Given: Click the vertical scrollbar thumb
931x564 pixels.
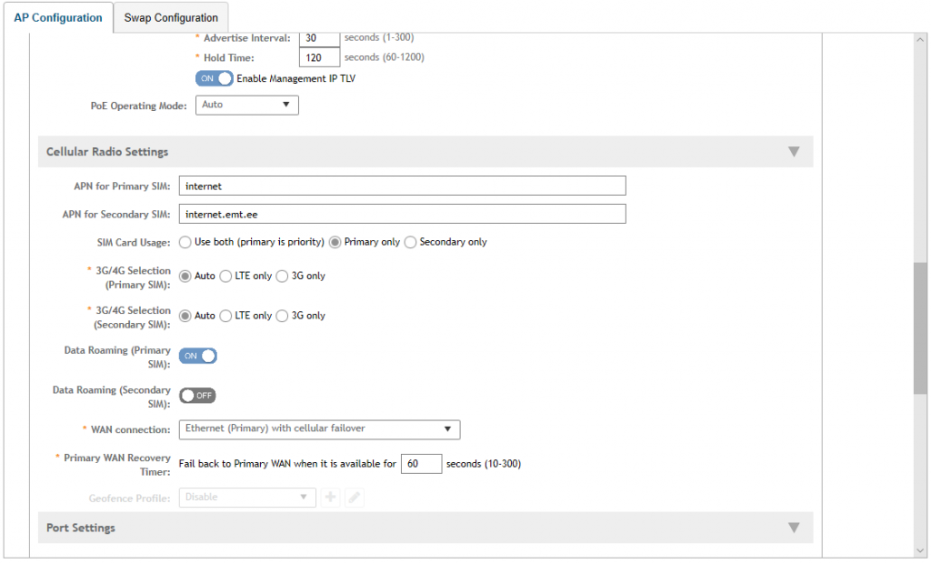Looking at the screenshot, I should [921, 327].
